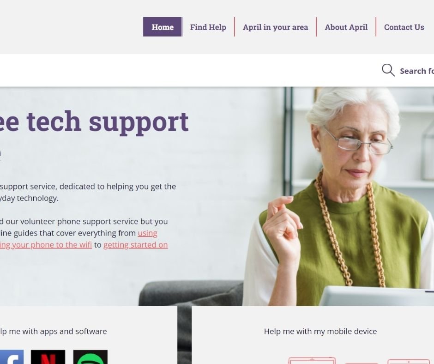Select the Home menu item
This screenshot has height=364, width=434.
point(163,27)
